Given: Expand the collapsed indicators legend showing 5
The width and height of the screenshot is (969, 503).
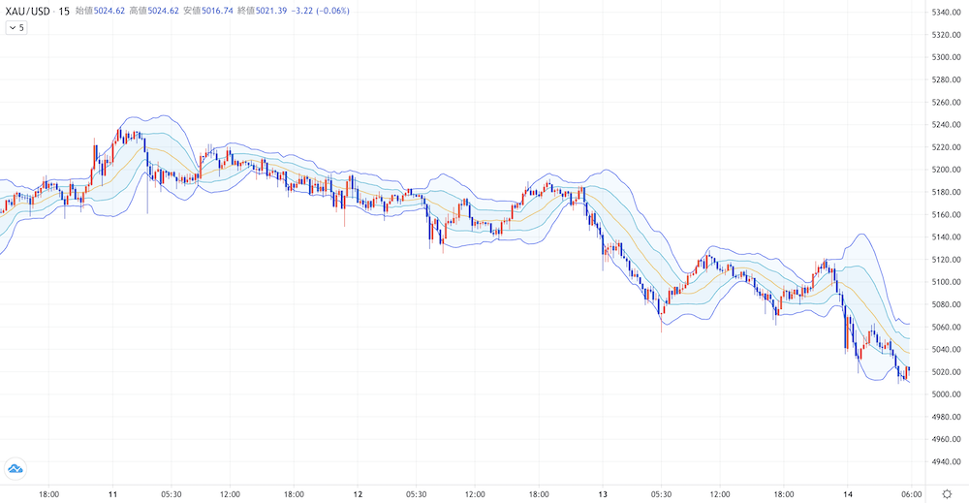Looking at the screenshot, I should (16, 28).
